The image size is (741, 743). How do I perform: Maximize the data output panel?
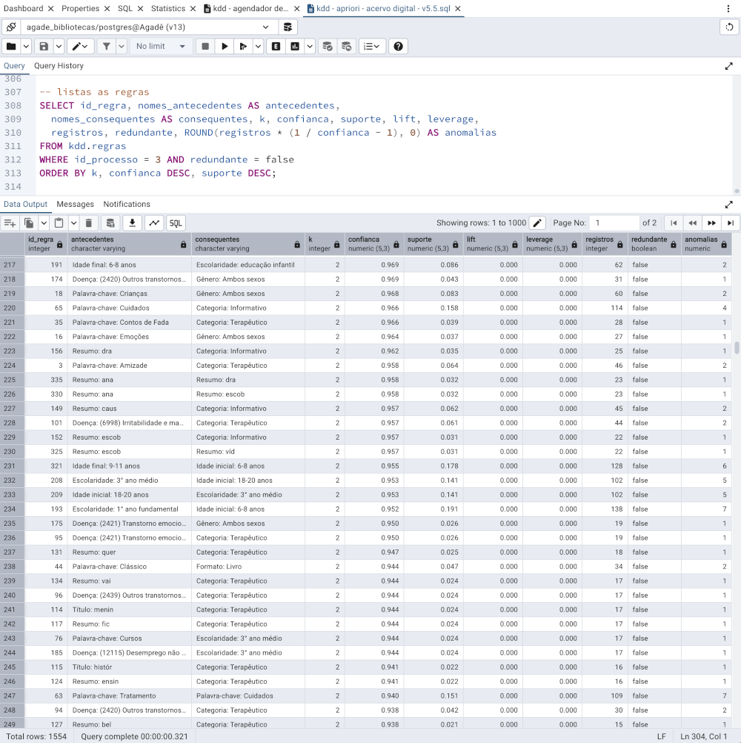(x=728, y=205)
